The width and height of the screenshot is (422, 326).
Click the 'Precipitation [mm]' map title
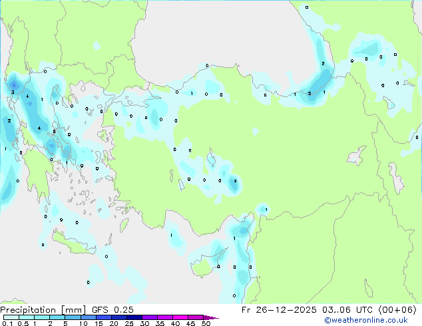pos(43,310)
